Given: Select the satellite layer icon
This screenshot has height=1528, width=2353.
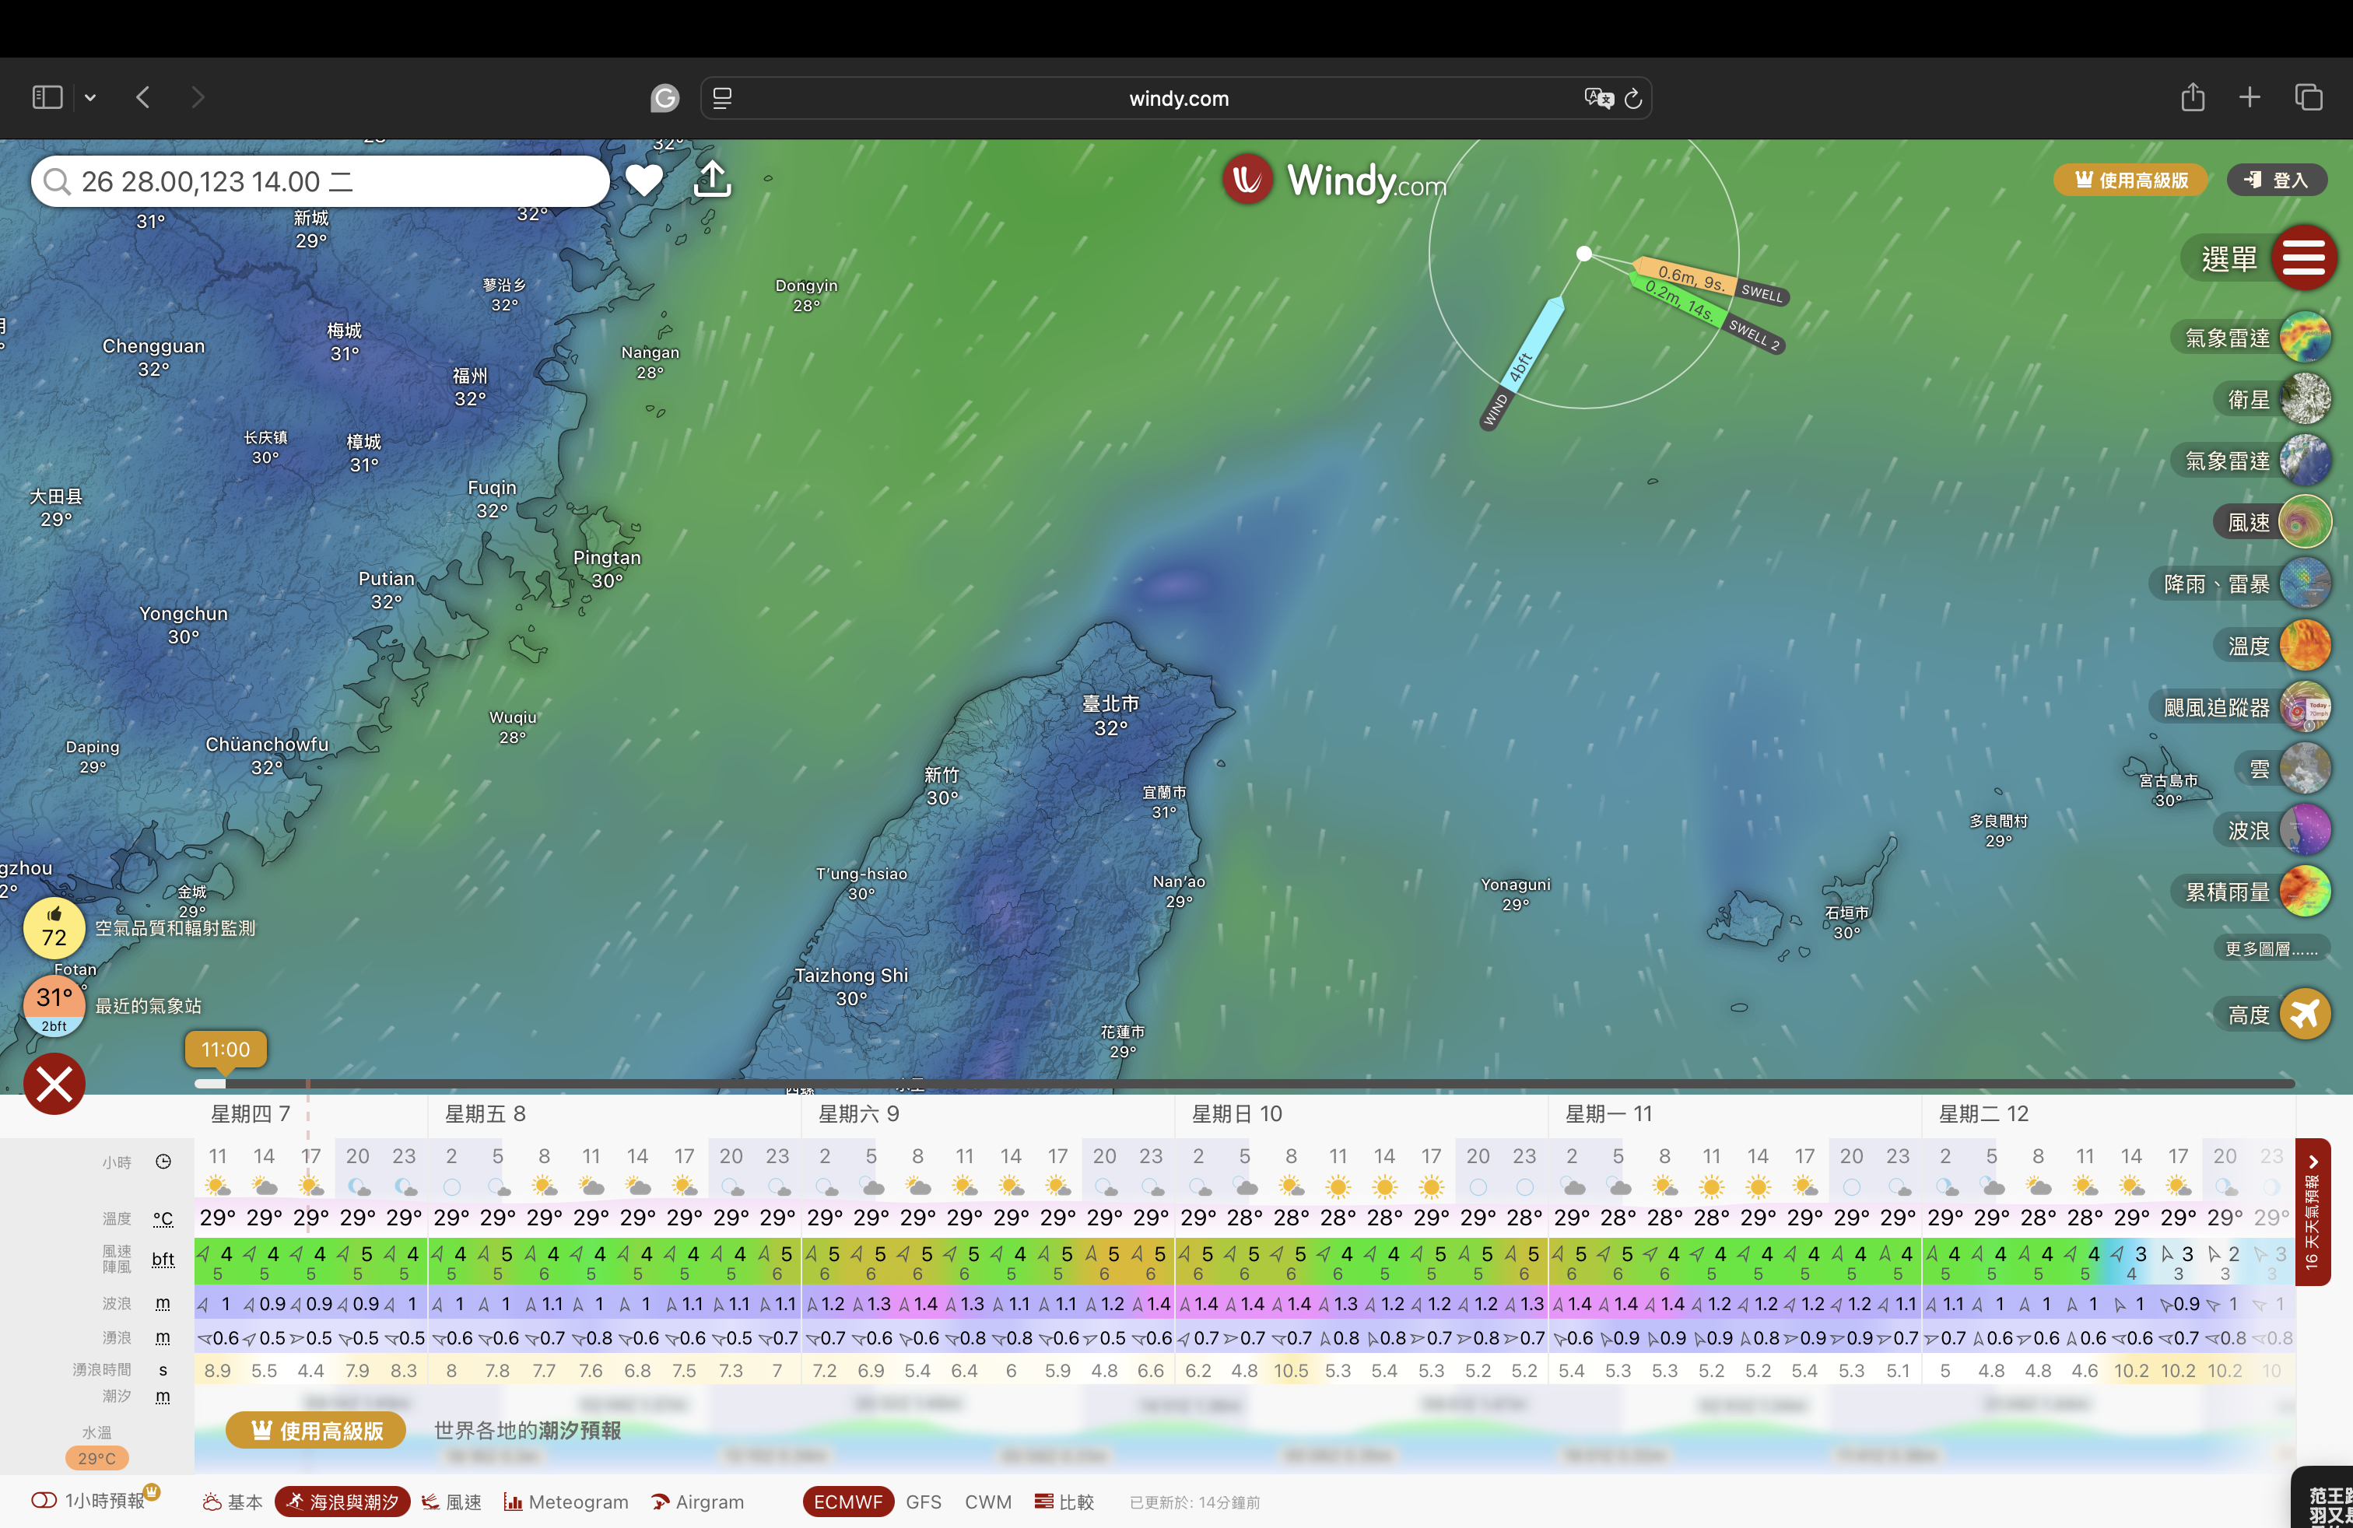Looking at the screenshot, I should coord(2305,399).
